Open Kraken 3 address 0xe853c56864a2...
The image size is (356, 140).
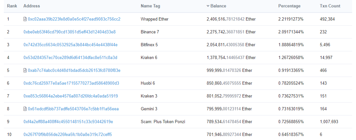(x=71, y=96)
